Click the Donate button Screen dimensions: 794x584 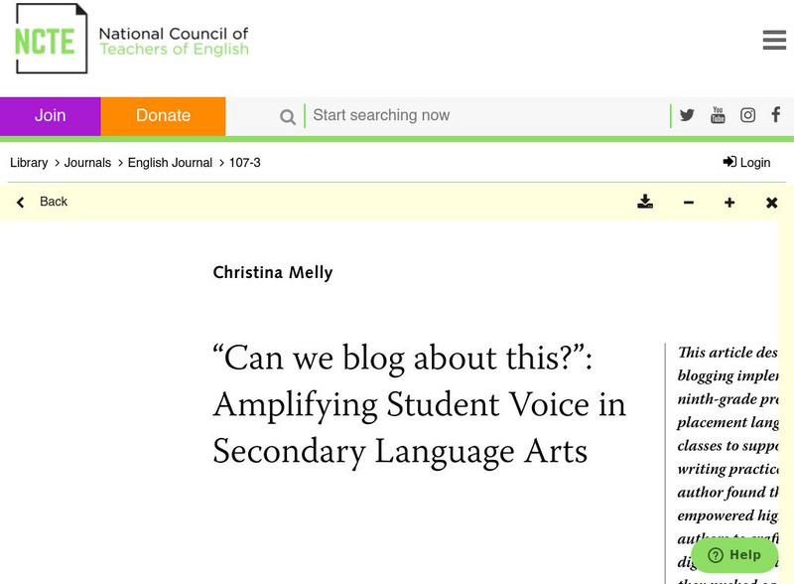click(x=163, y=115)
